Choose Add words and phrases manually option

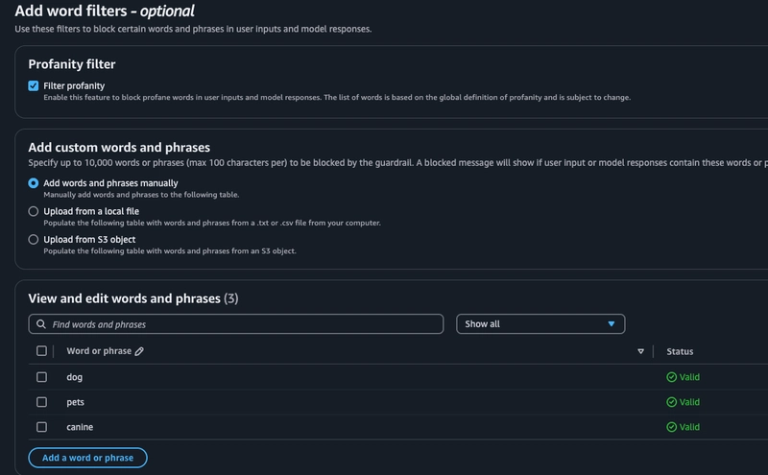tap(34, 183)
